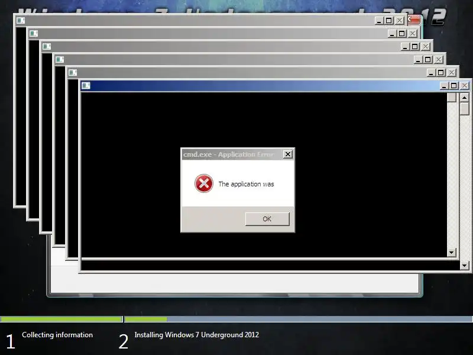Click the 'cmd.exe - Application Error' dialog title

(228, 154)
